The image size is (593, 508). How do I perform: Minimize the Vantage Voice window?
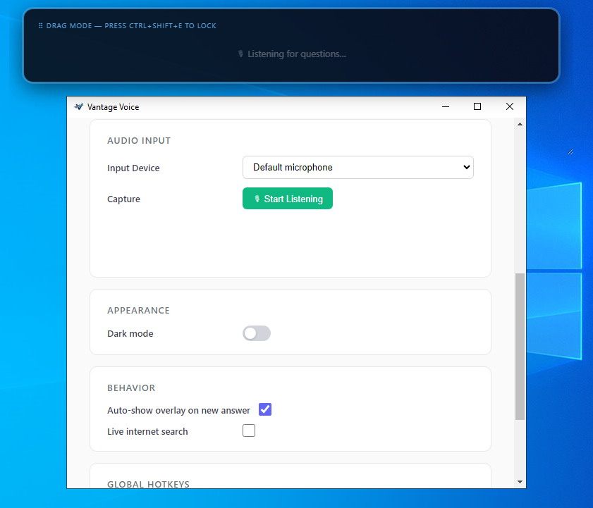[446, 107]
